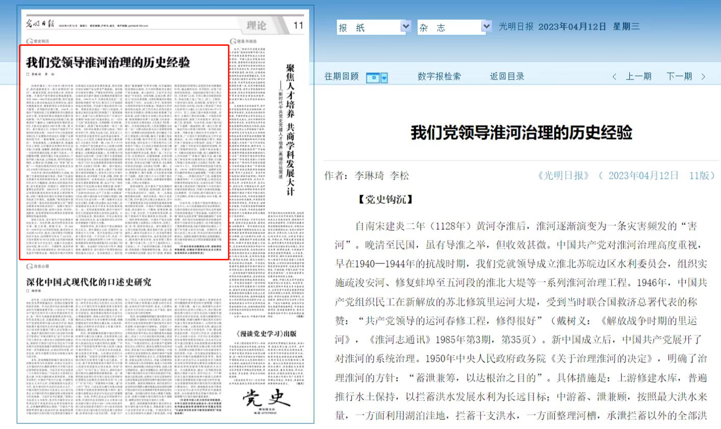Image resolution: width=721 pixels, height=429 pixels.
Task: Go to previous issue 上一期
Action: [x=638, y=76]
